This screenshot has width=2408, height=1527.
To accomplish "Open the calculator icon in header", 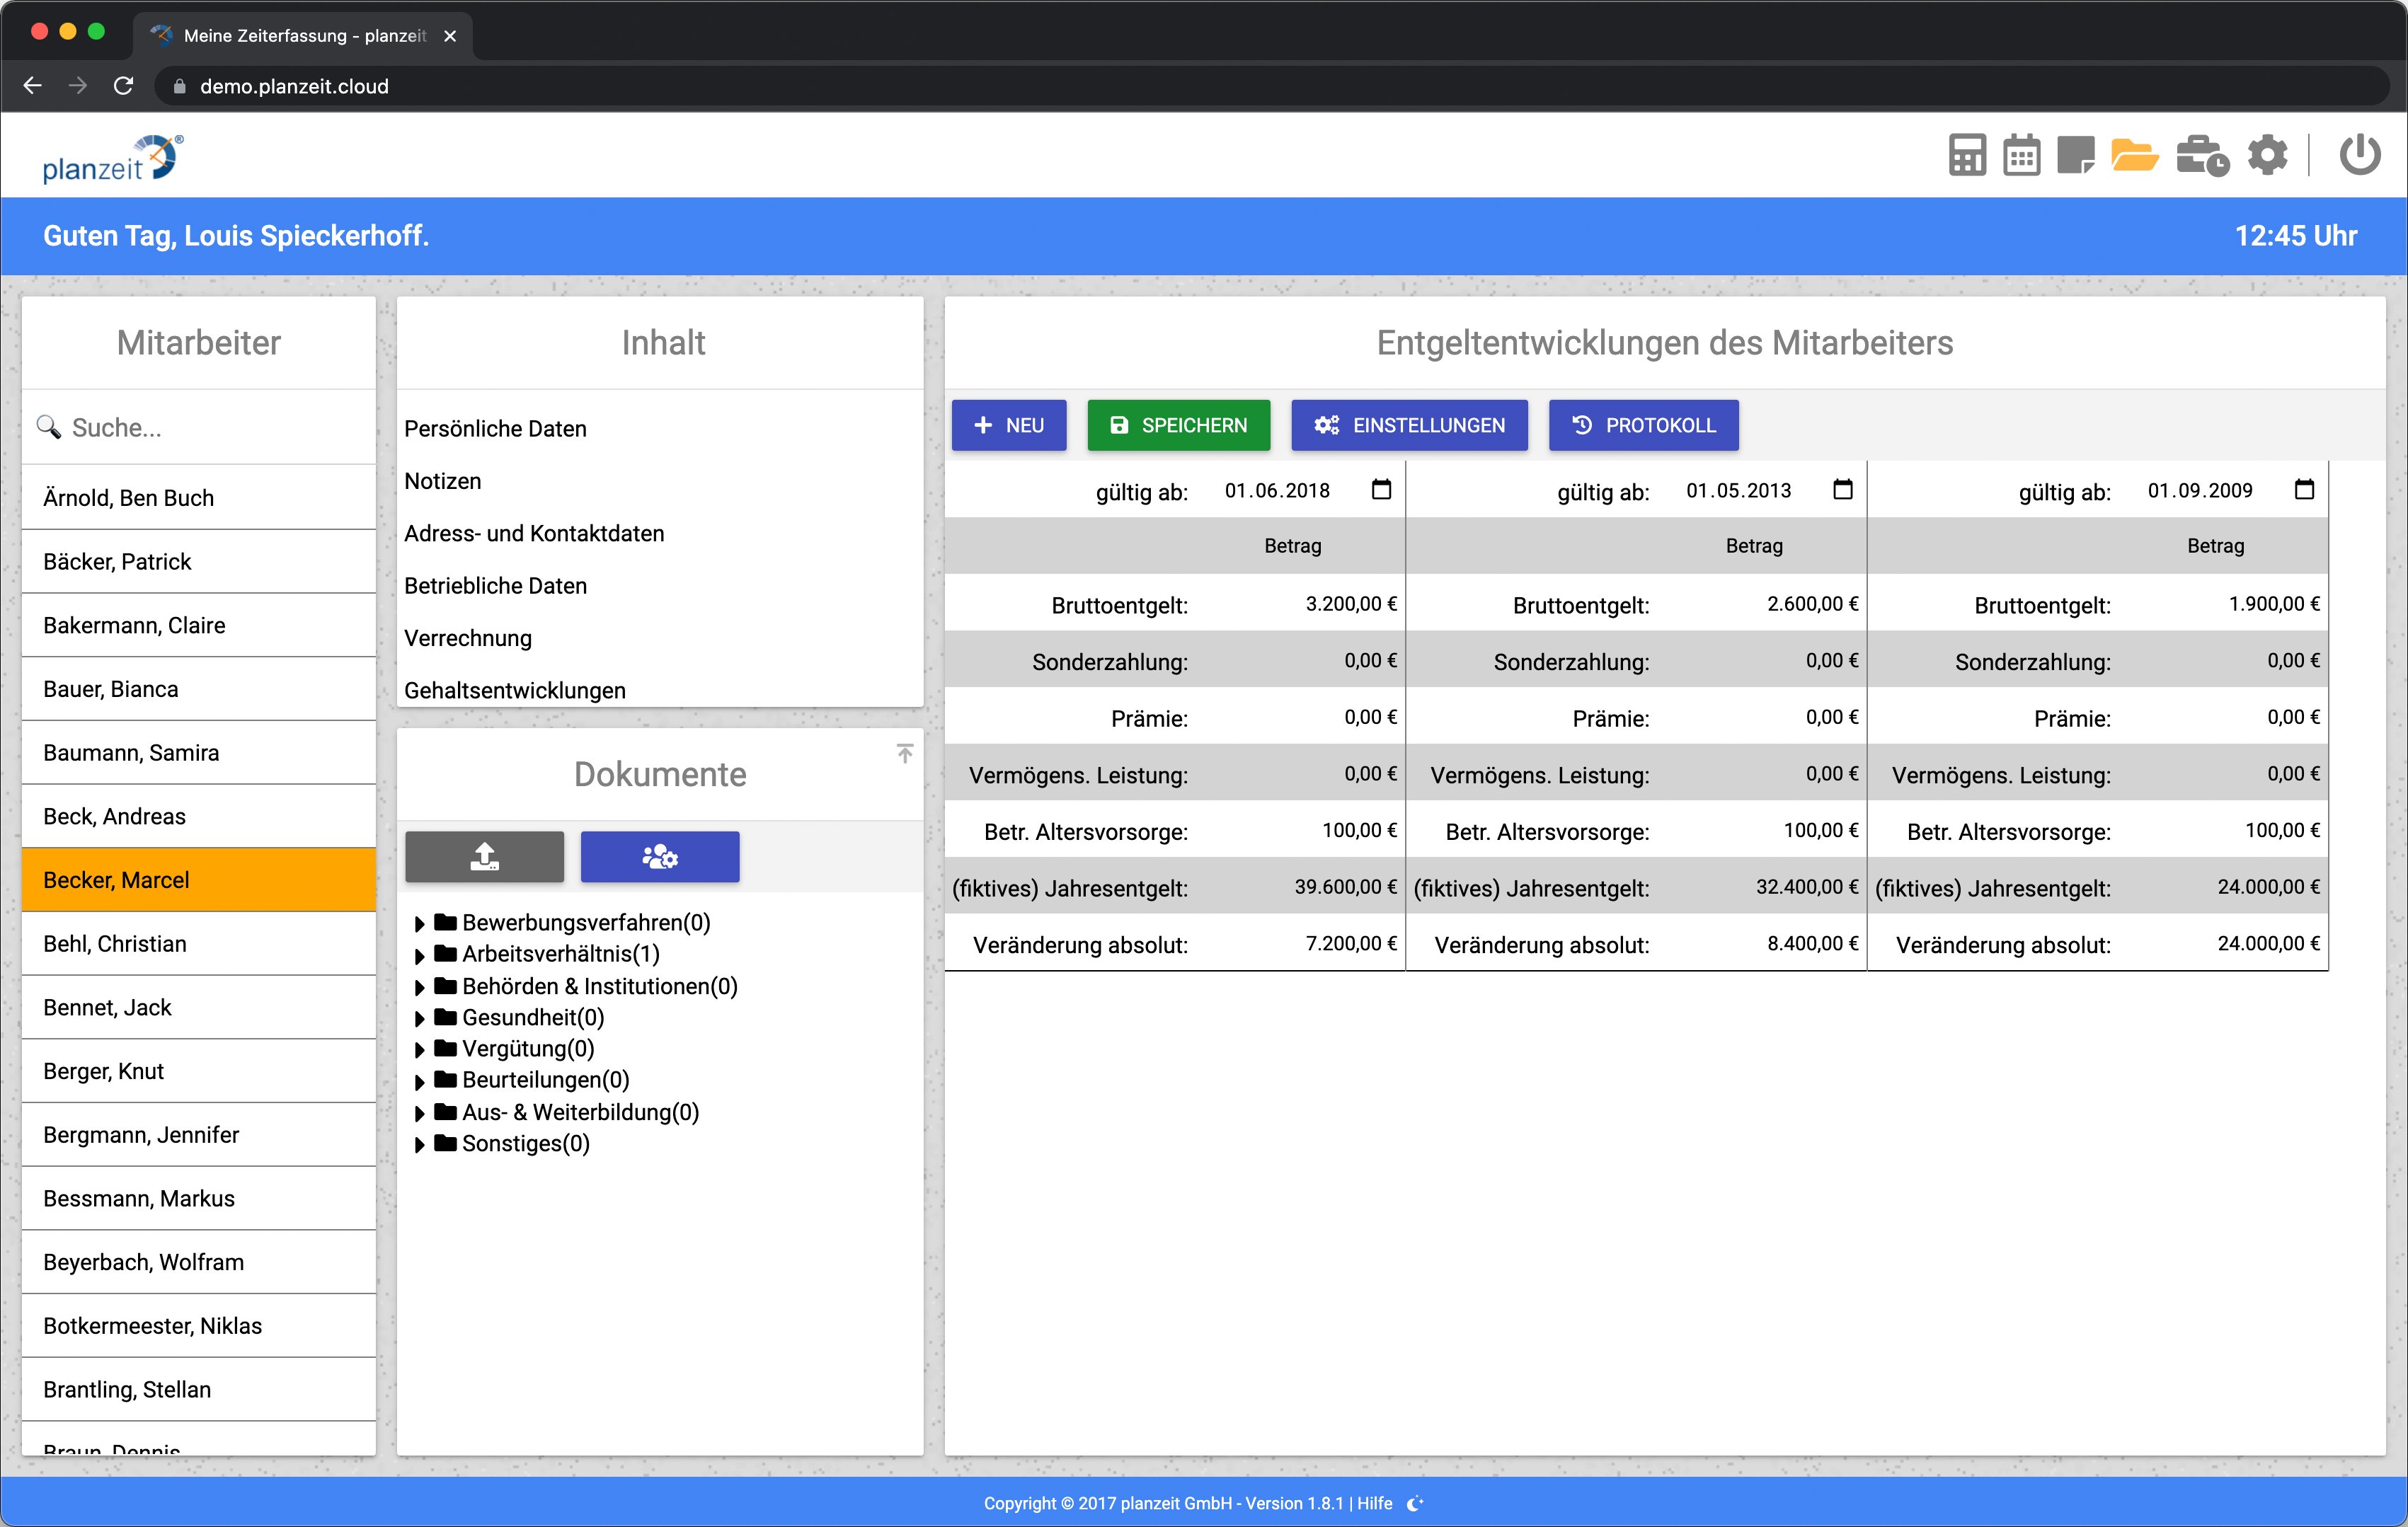I will point(1966,155).
